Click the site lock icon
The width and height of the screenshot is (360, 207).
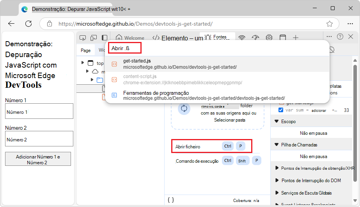[50, 24]
